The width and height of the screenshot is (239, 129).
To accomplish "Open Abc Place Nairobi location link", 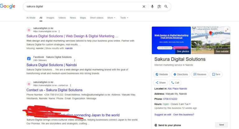I will (177, 89).
